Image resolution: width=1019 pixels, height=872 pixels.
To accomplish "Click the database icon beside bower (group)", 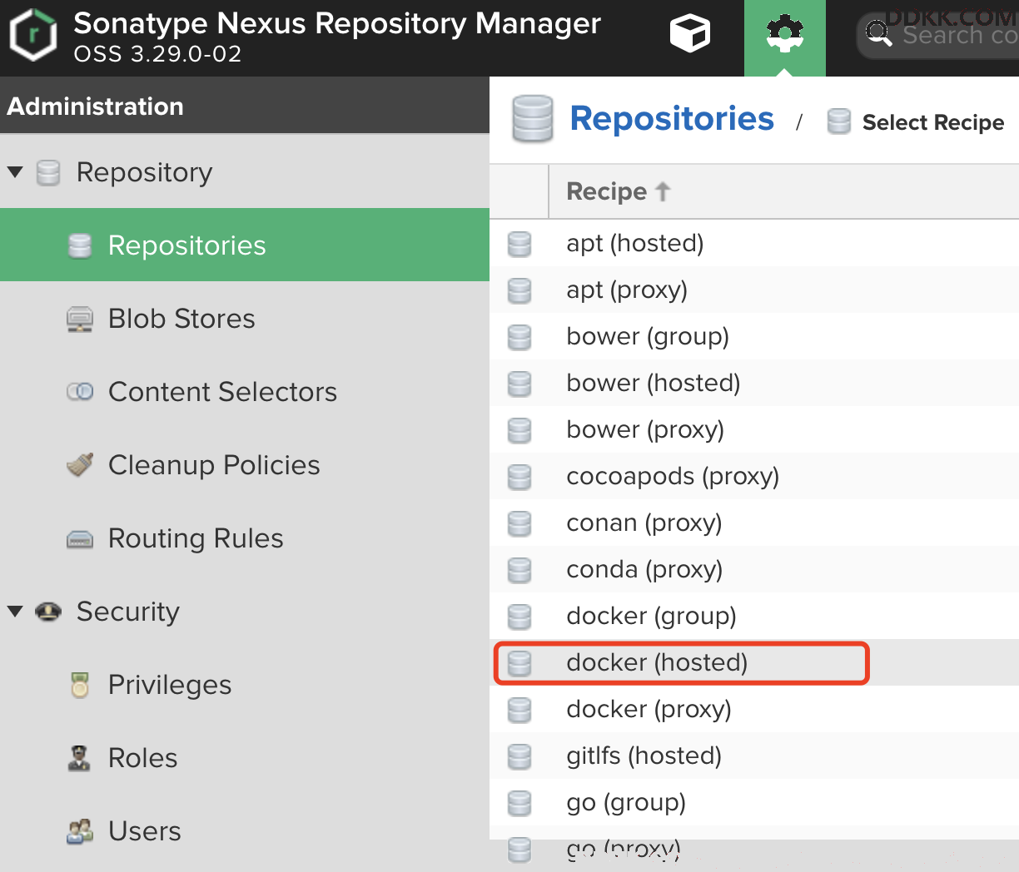I will coord(519,336).
